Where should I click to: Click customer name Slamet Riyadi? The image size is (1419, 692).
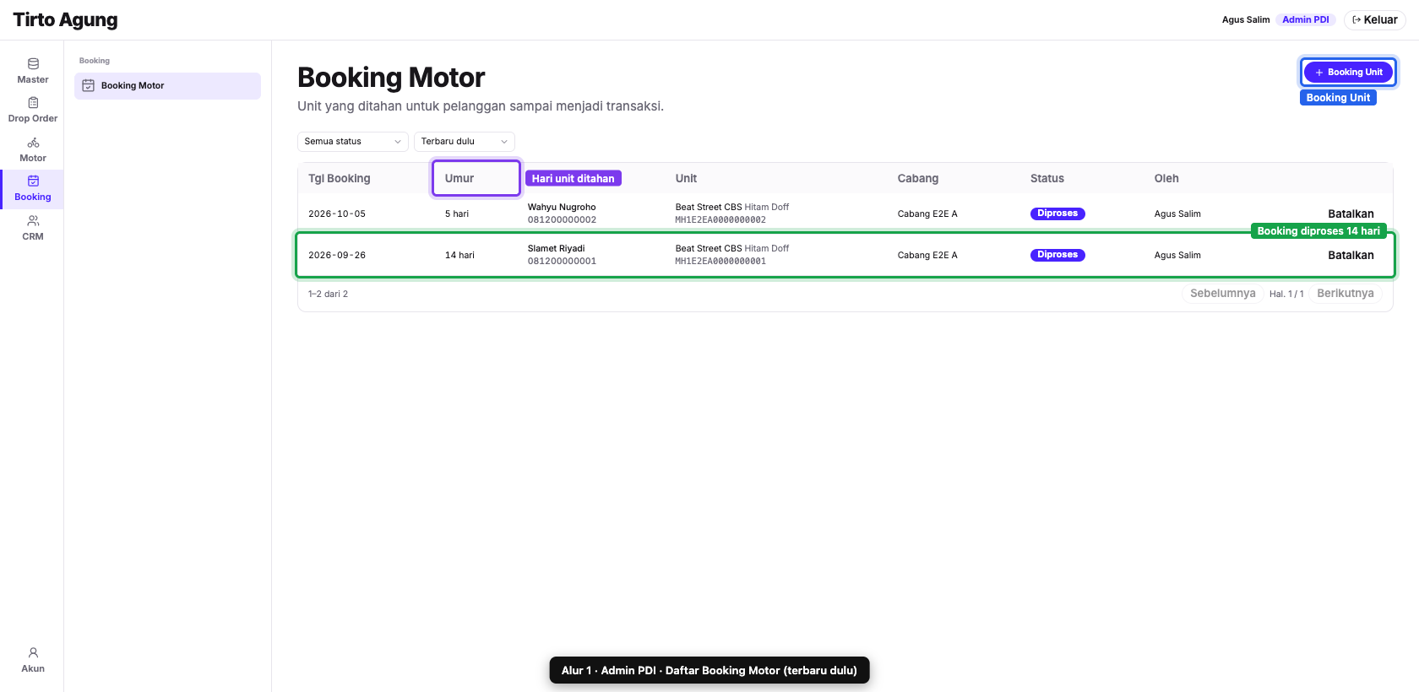(x=557, y=249)
